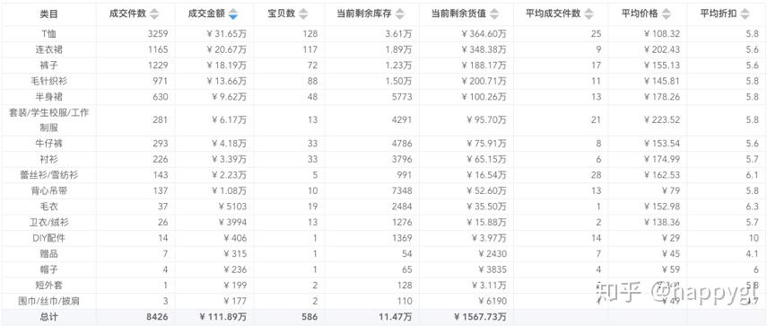
Task: Sort by 平均成交件数 column arrows
Action: click(x=589, y=13)
